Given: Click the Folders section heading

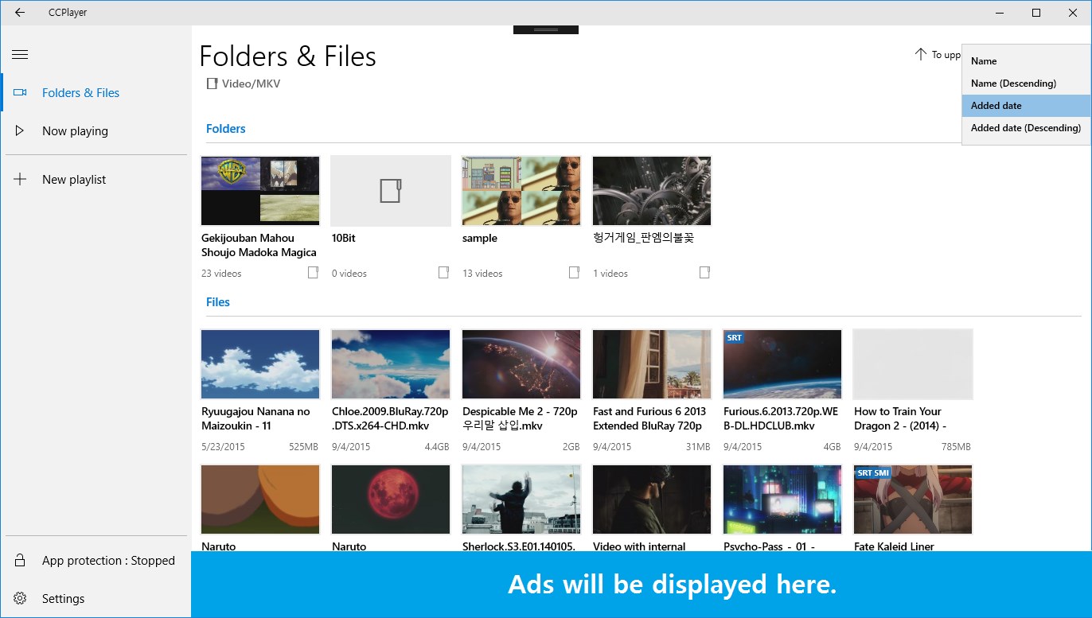Looking at the screenshot, I should pos(226,129).
